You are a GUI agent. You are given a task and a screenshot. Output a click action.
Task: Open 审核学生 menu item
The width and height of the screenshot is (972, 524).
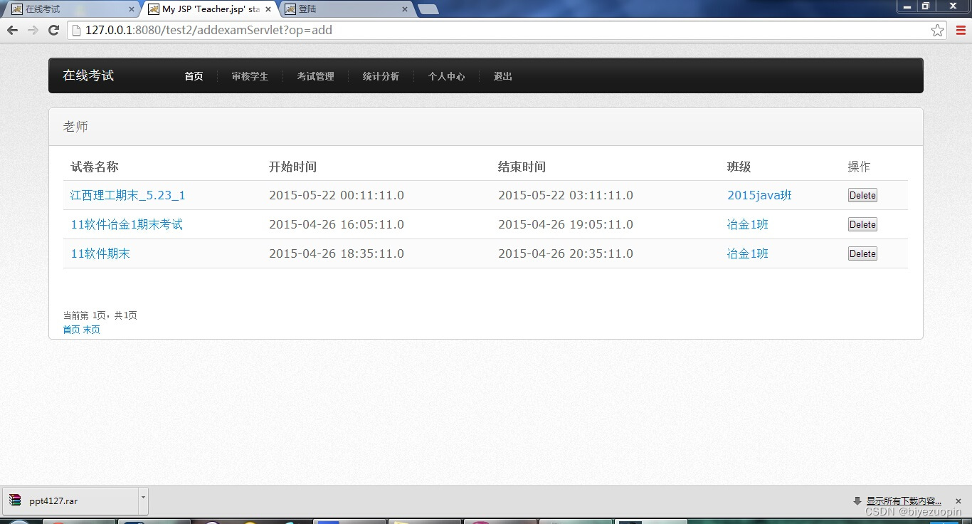pyautogui.click(x=250, y=76)
